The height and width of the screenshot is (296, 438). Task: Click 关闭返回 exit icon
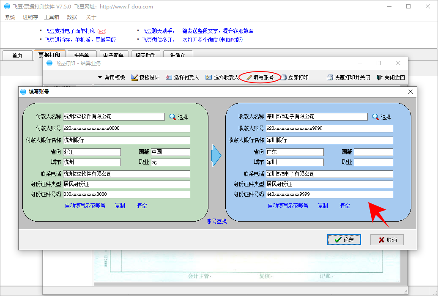pos(391,77)
